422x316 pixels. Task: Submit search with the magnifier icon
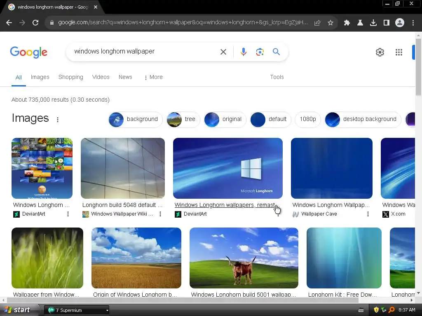pyautogui.click(x=276, y=52)
